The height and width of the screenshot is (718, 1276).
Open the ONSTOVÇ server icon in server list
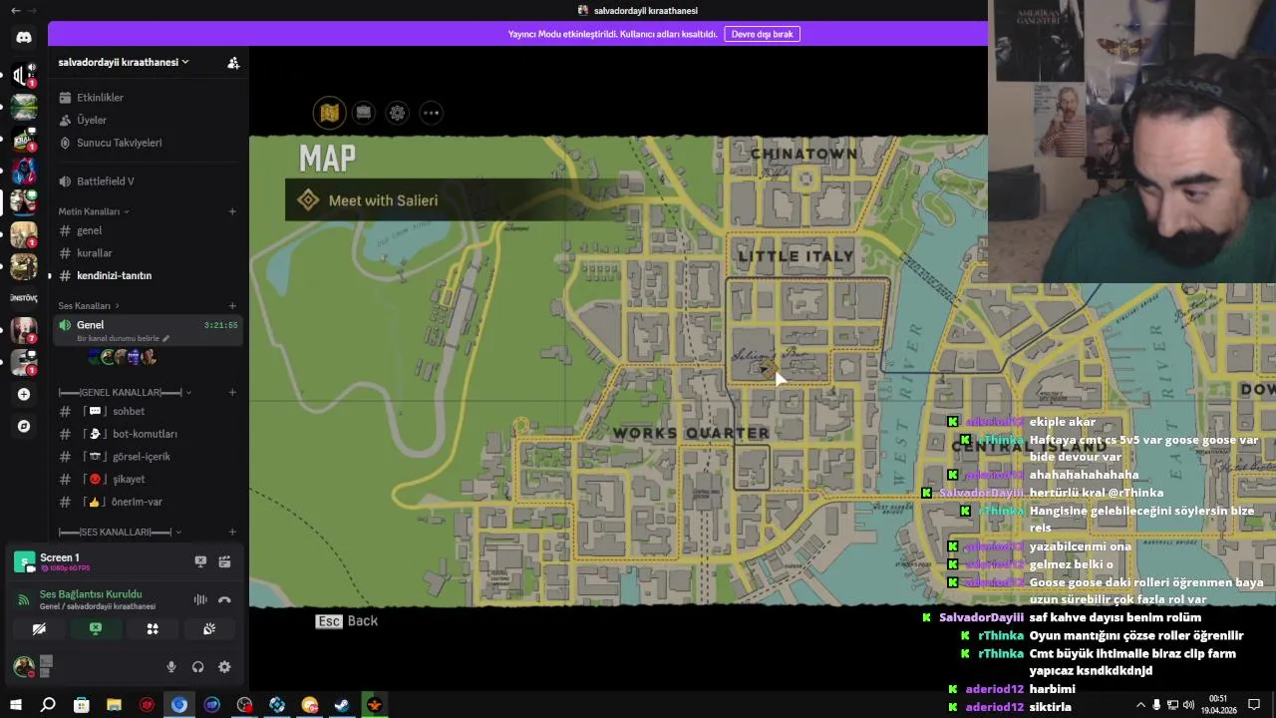coord(24,298)
